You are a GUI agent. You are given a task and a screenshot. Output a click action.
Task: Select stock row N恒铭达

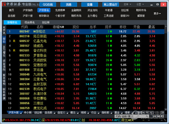point(85,31)
